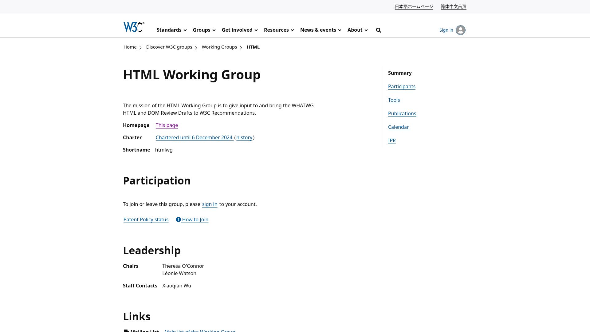590x332 pixels.
Task: Open Chartered until 6 December 2024 link
Action: pos(194,138)
